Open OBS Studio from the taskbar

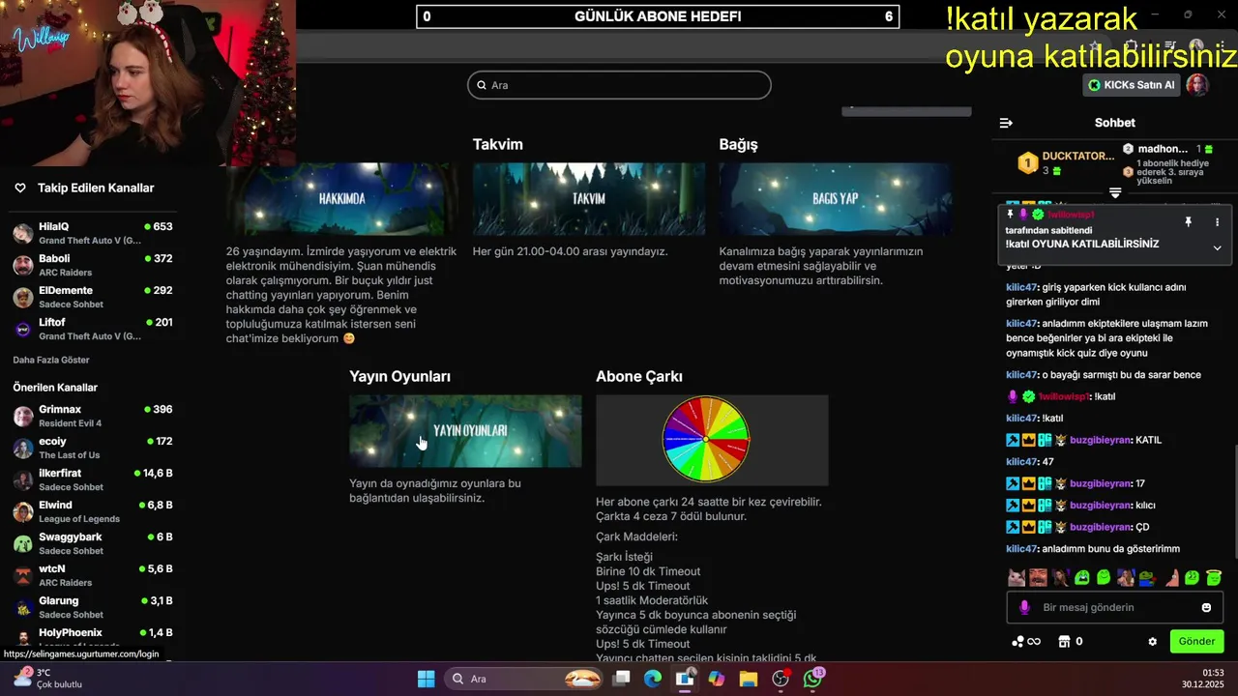coord(781,679)
